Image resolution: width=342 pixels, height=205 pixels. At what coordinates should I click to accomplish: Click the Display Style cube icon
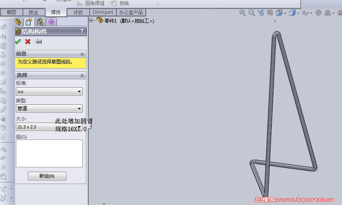pyautogui.click(x=292, y=13)
